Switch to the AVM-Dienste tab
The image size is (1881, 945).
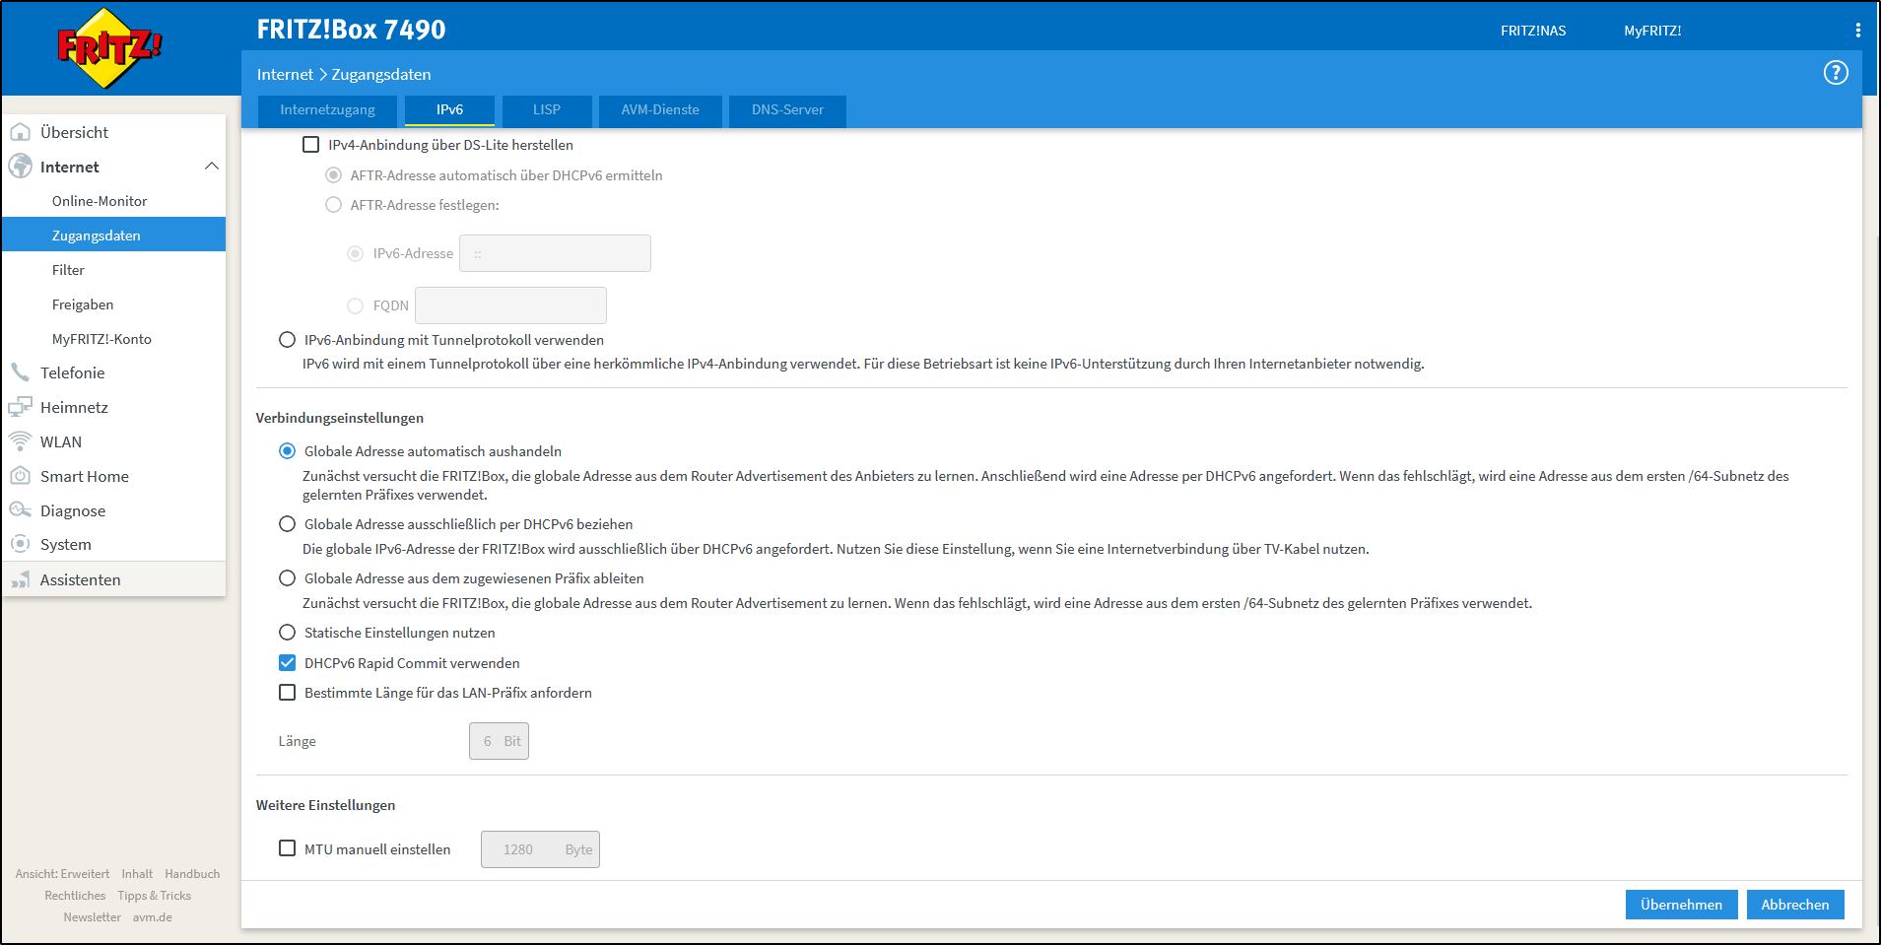pyautogui.click(x=660, y=110)
